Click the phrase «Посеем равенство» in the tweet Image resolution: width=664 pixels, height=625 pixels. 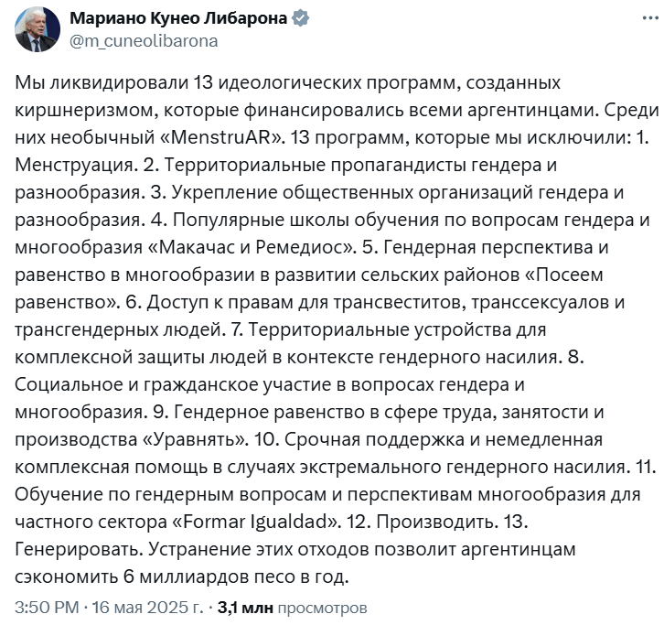[x=309, y=288]
